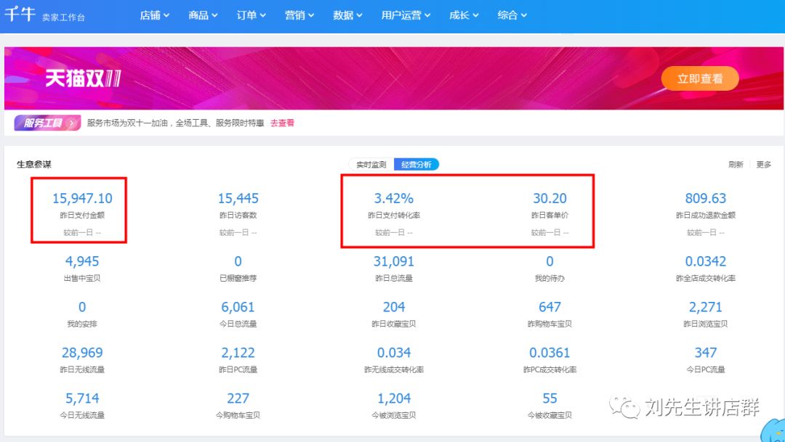Expand the 商品 navigation menu
Image resolution: width=785 pixels, height=442 pixels.
point(203,15)
